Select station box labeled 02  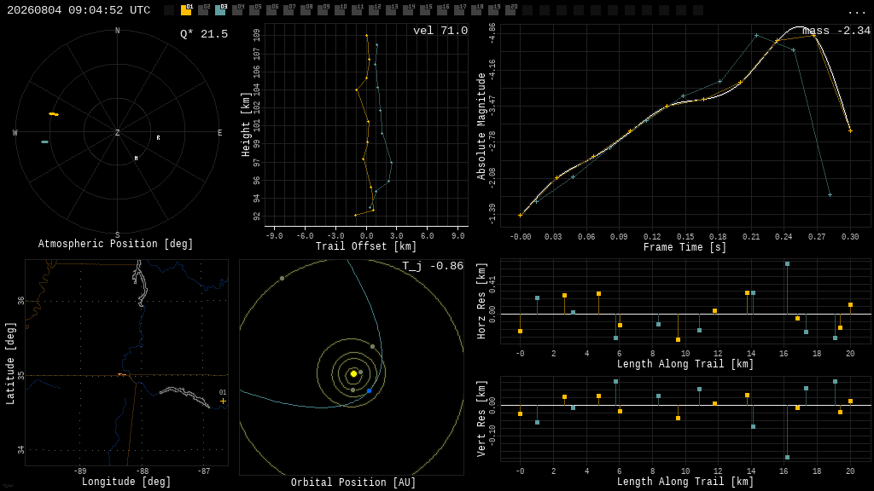pyautogui.click(x=203, y=10)
